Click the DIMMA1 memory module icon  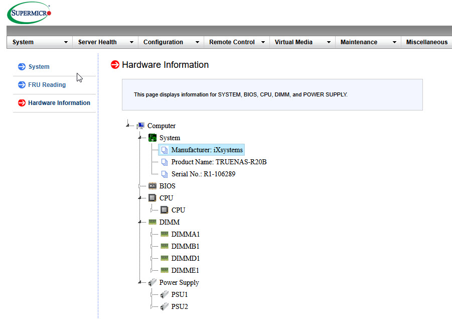pyautogui.click(x=165, y=234)
